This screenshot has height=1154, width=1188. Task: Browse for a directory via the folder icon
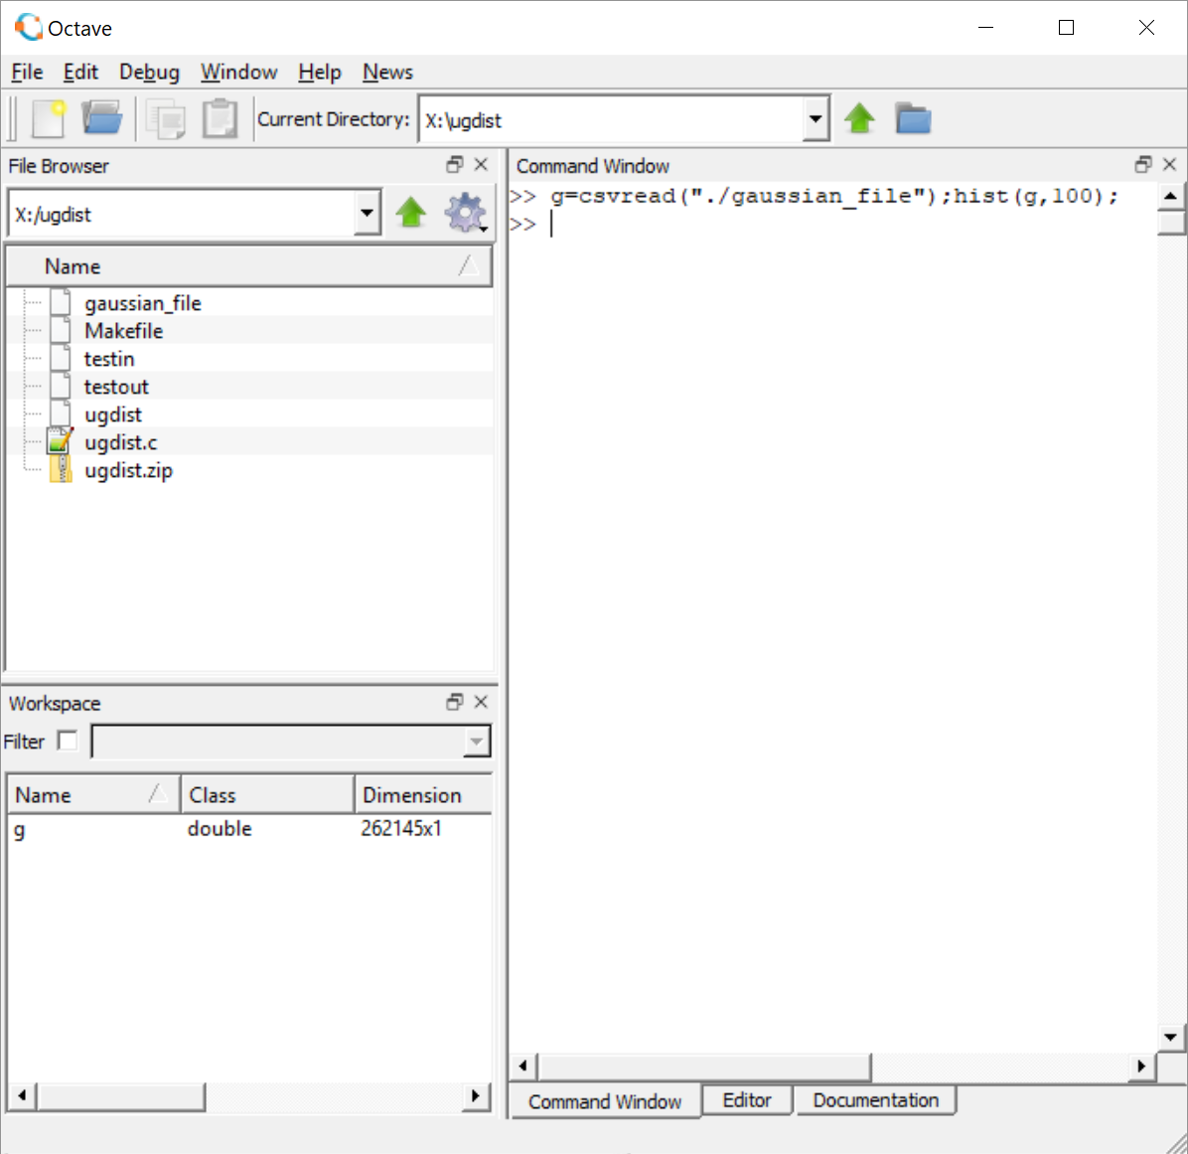point(913,118)
